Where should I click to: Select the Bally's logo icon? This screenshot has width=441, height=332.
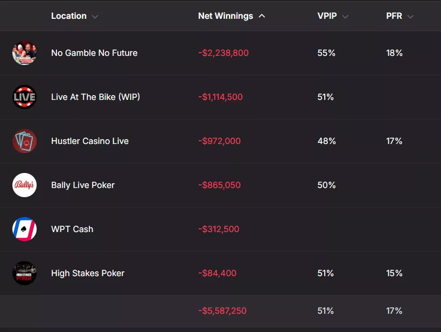tap(24, 185)
